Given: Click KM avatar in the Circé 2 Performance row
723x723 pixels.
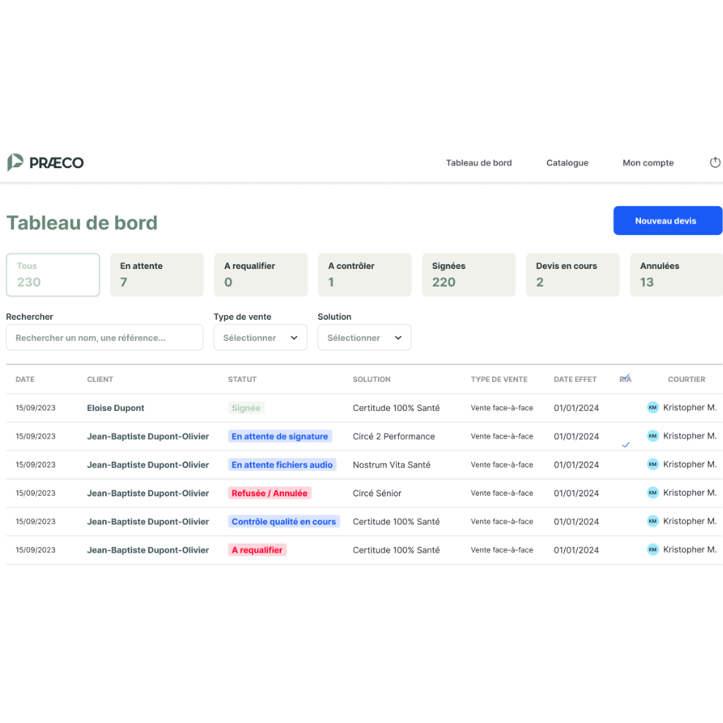Looking at the screenshot, I should [x=652, y=436].
